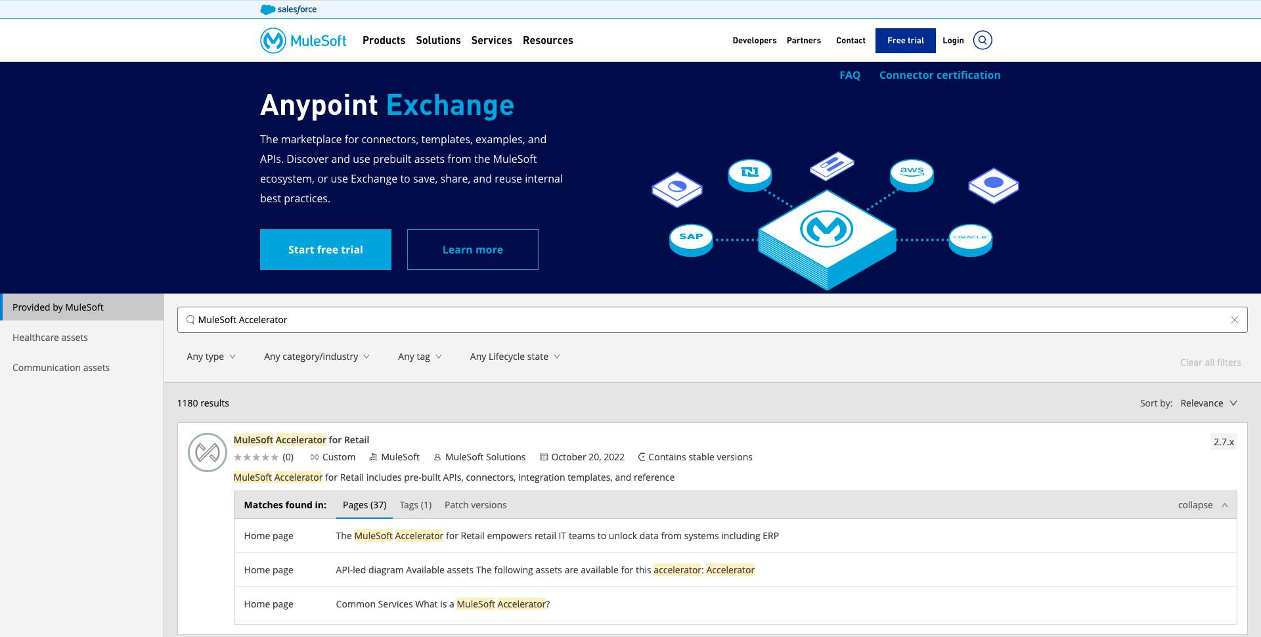Clear the search field with X icon
1261x637 pixels.
tap(1235, 320)
